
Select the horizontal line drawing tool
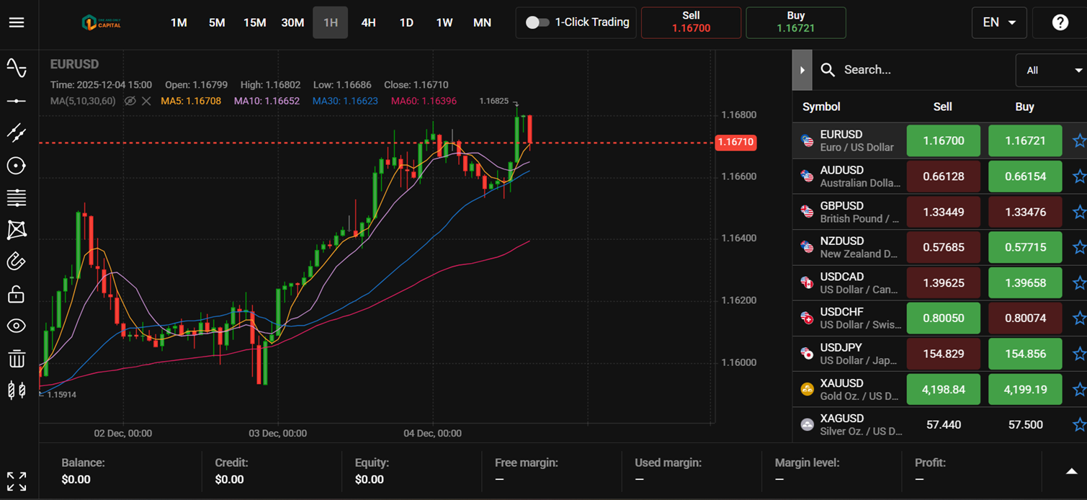(x=17, y=101)
